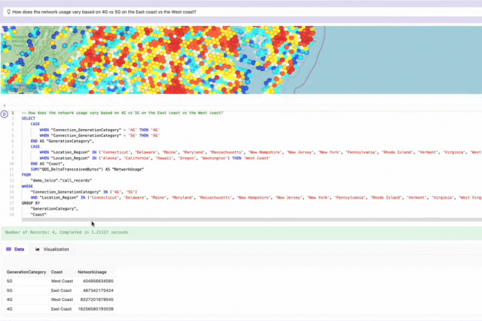Screen dimensions: 482x321
Task: Sort by GenerationCategory column header
Action: [x=26, y=272]
